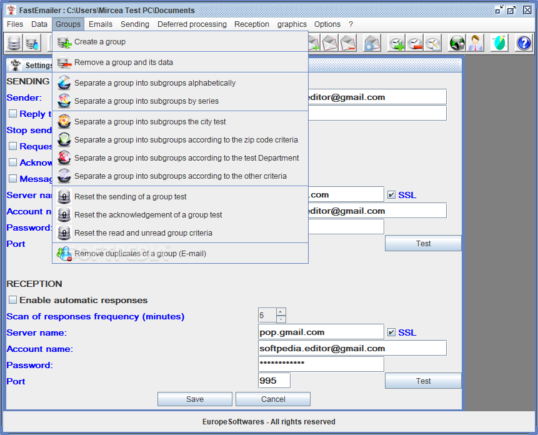Open the ? help menu

351,24
